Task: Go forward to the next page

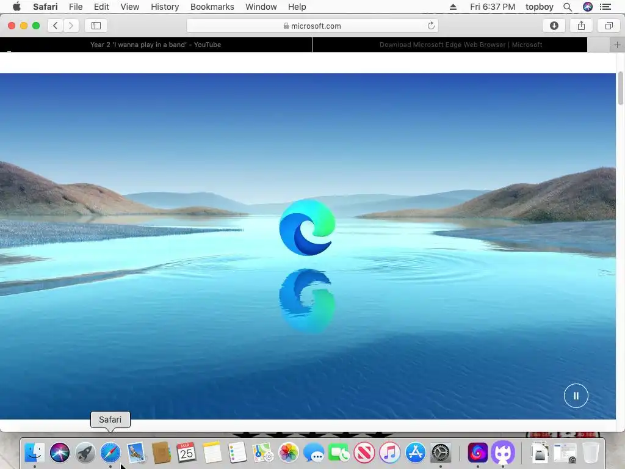Action: [x=71, y=26]
